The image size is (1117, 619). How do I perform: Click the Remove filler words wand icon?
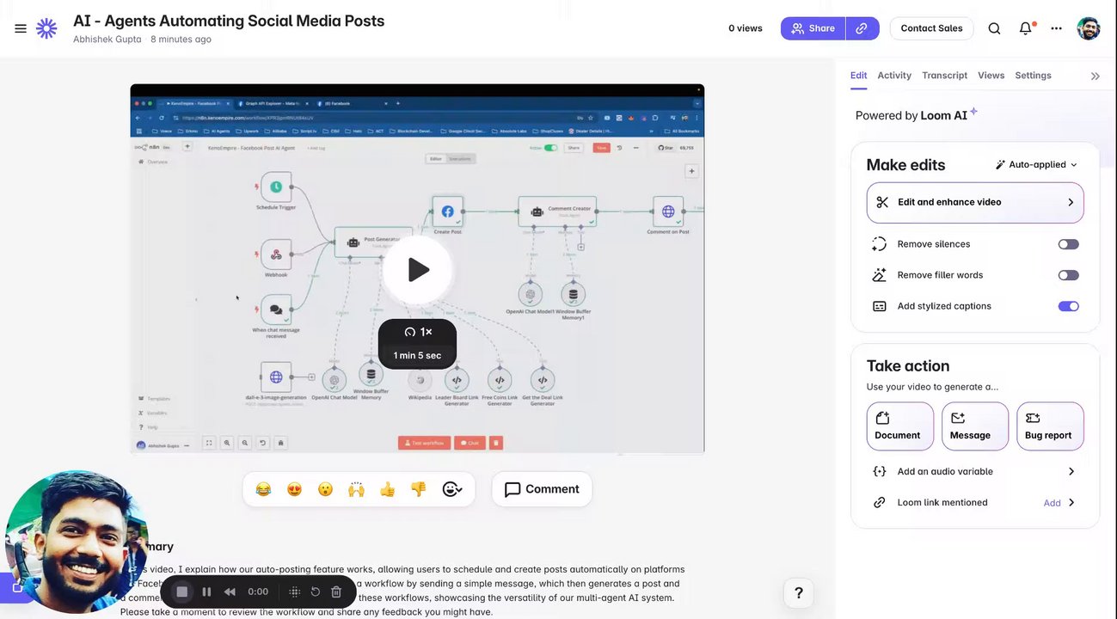[879, 275]
